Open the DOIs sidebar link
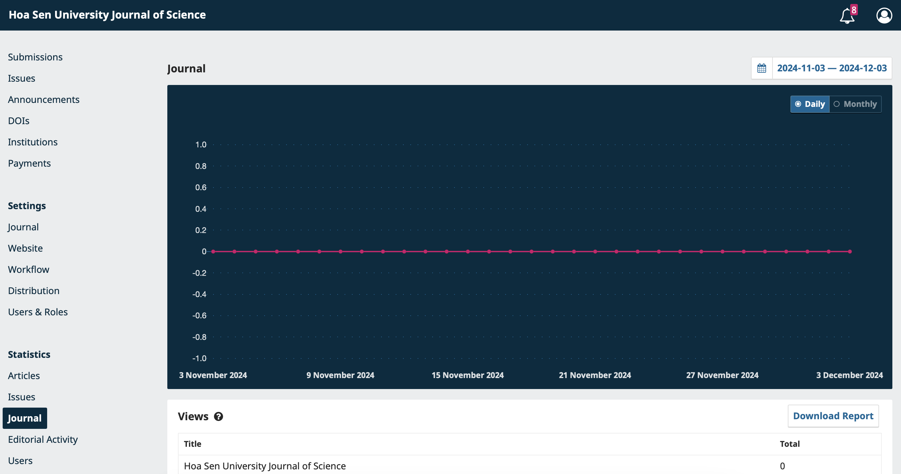Viewport: 901px width, 474px height. coord(19,121)
